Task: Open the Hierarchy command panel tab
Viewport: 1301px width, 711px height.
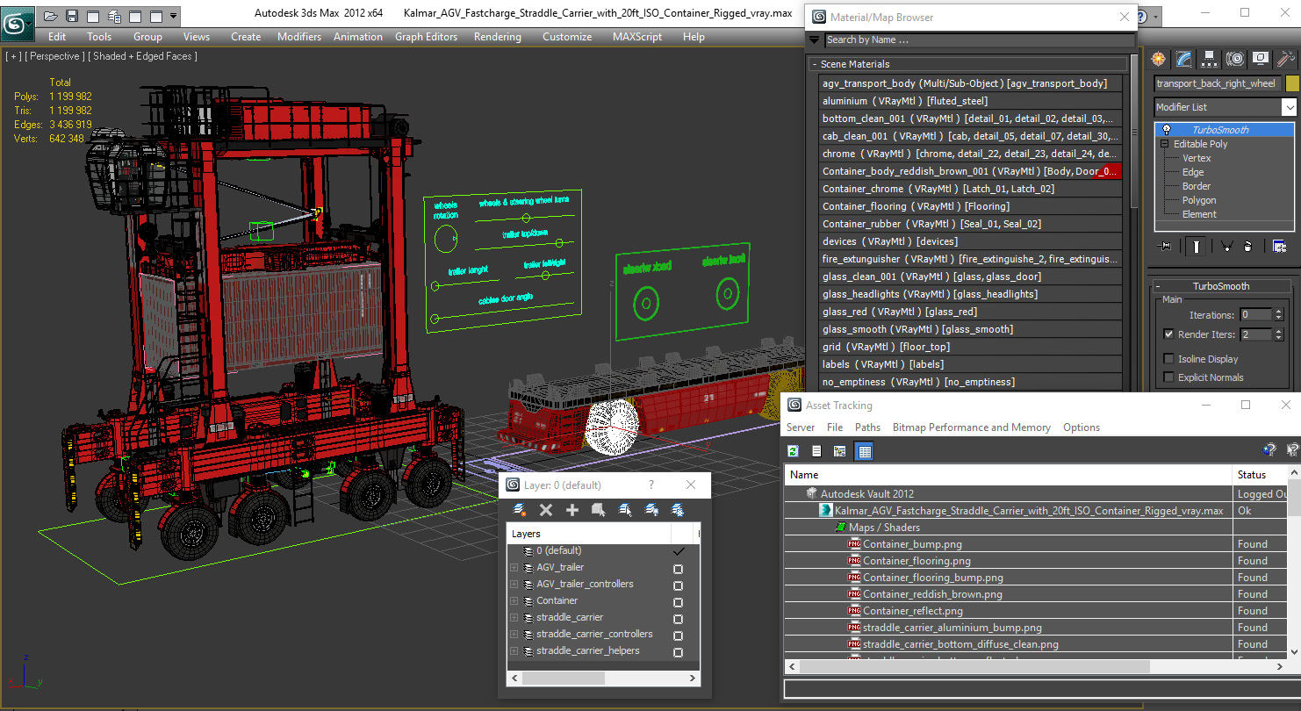Action: (1210, 59)
